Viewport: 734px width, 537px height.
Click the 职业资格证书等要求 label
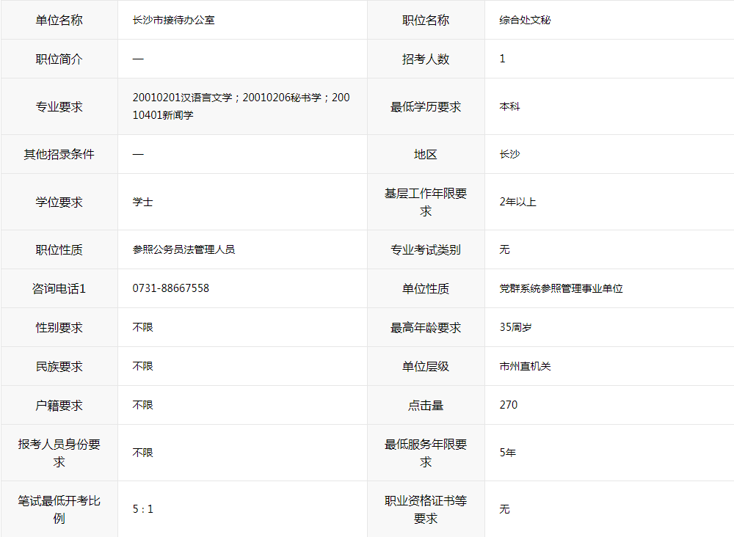point(426,509)
